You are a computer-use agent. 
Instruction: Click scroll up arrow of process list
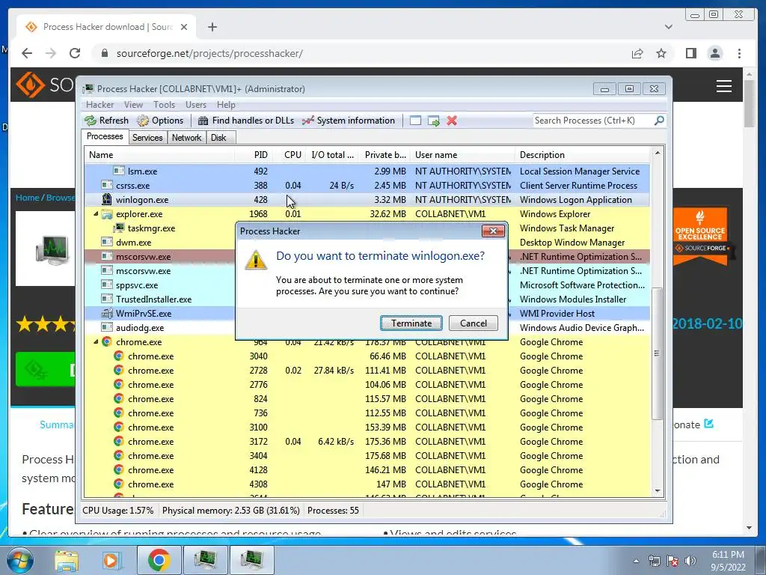[x=658, y=153]
